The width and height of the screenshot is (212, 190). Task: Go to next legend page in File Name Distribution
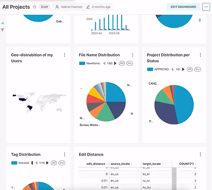click(115, 63)
